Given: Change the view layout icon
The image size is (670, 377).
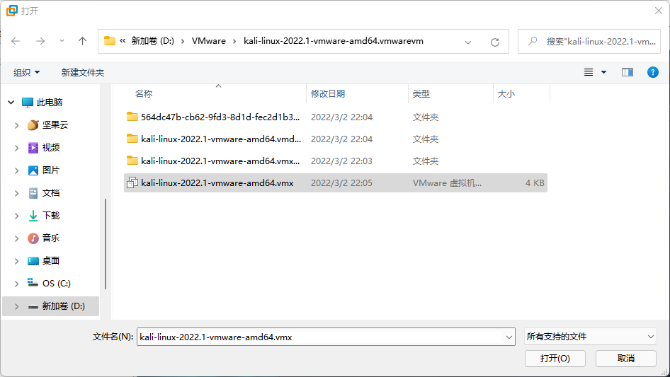Looking at the screenshot, I should pyautogui.click(x=589, y=73).
